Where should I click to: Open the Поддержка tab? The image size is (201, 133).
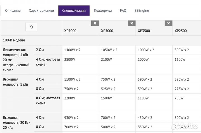point(103,11)
